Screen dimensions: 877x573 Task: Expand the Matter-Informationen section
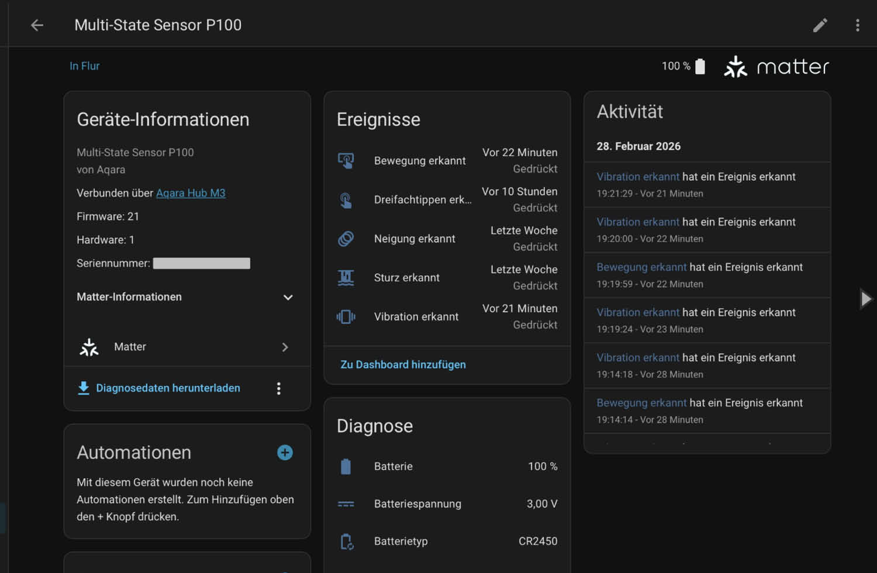coord(288,297)
